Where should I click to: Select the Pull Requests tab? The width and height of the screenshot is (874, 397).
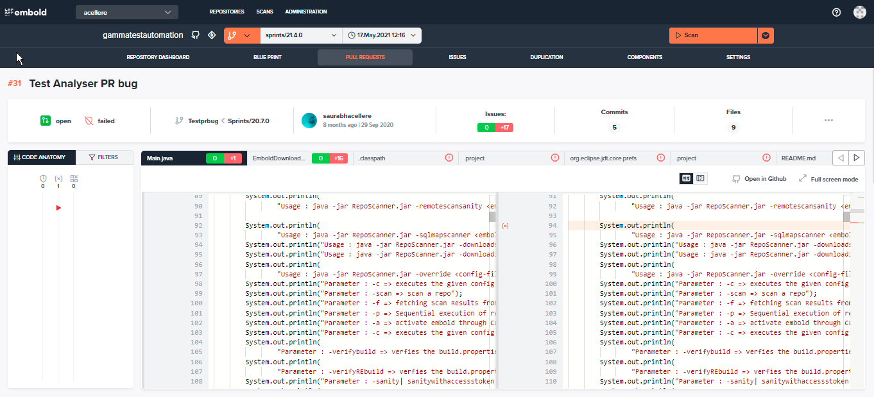pos(365,57)
